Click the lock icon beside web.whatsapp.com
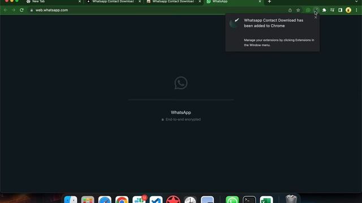 point(32,10)
